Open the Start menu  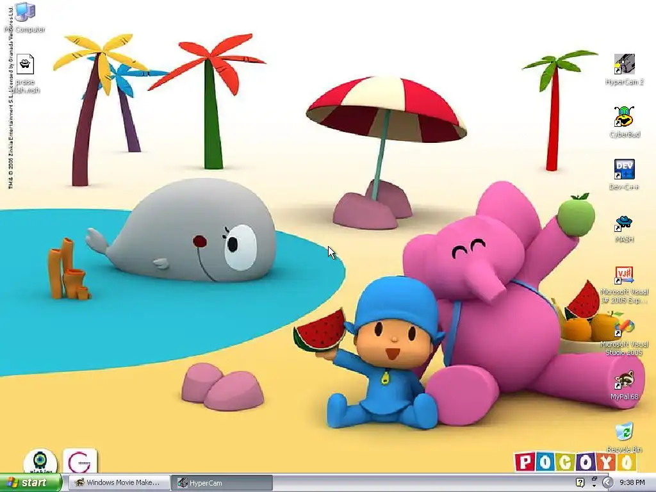pyautogui.click(x=31, y=483)
